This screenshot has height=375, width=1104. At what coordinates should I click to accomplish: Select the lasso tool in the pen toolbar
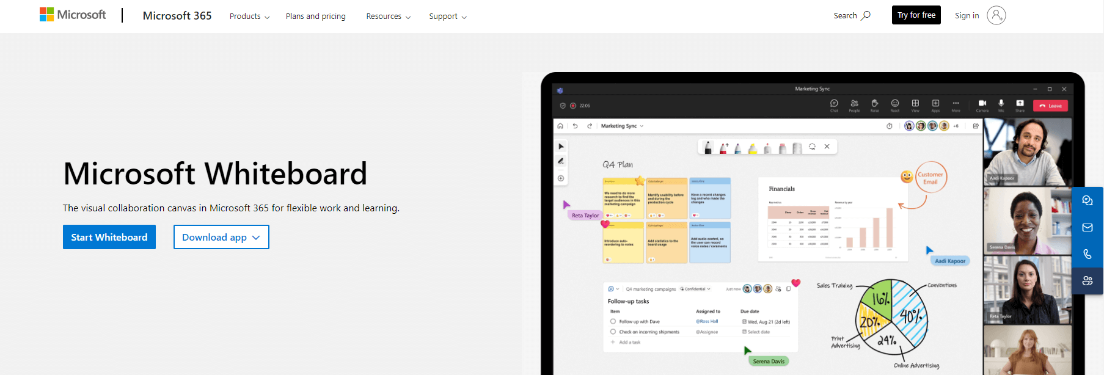coord(812,147)
